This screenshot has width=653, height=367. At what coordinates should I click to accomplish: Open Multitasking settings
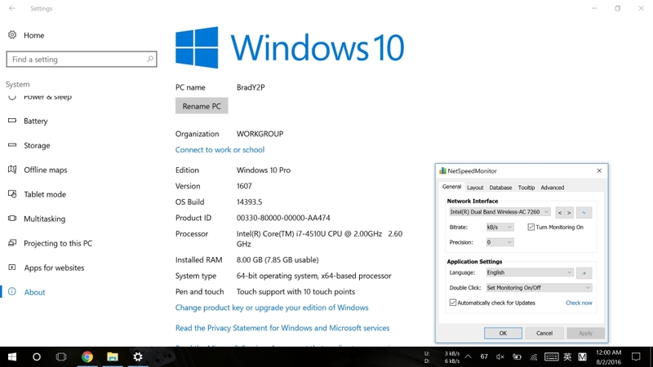[44, 219]
